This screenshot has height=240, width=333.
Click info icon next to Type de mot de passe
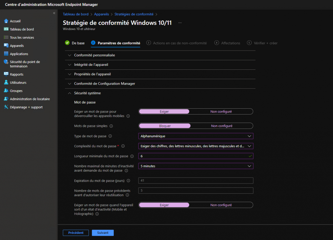point(110,136)
